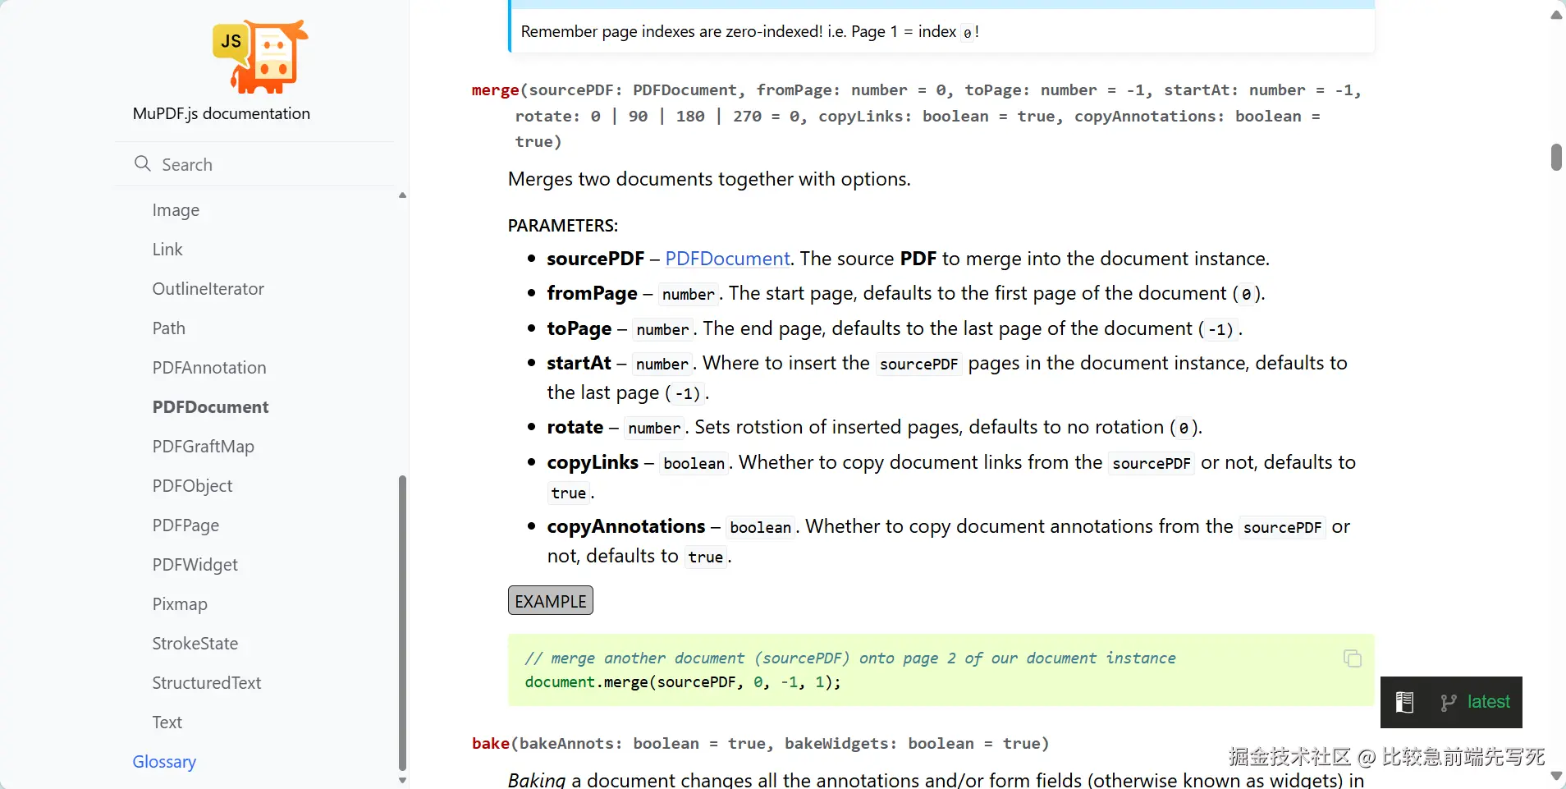The width and height of the screenshot is (1566, 789).
Task: Go to PDFPage sidebar entry
Action: pyautogui.click(x=185, y=525)
